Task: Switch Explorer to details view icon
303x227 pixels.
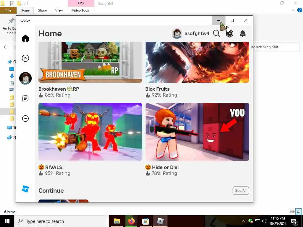Action: point(292,212)
